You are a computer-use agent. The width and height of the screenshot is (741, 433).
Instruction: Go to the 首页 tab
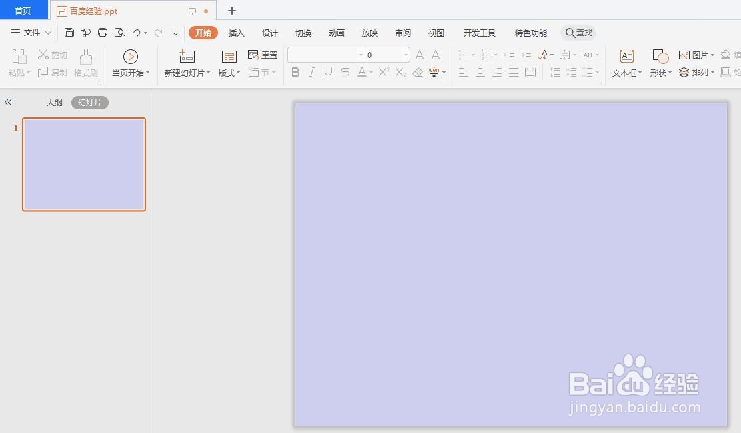point(23,11)
